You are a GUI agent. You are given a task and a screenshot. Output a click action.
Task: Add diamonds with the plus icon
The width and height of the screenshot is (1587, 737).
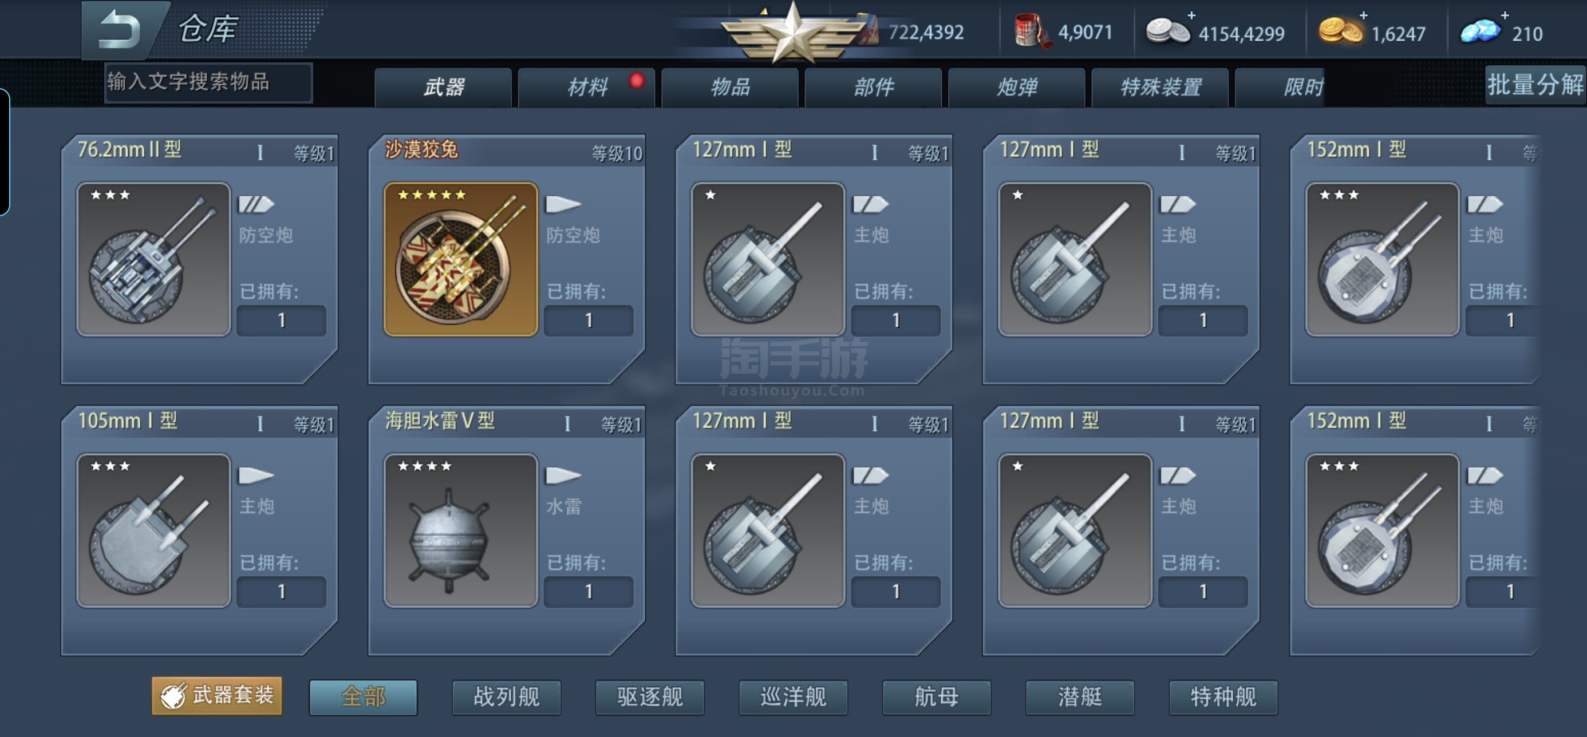tap(1505, 15)
